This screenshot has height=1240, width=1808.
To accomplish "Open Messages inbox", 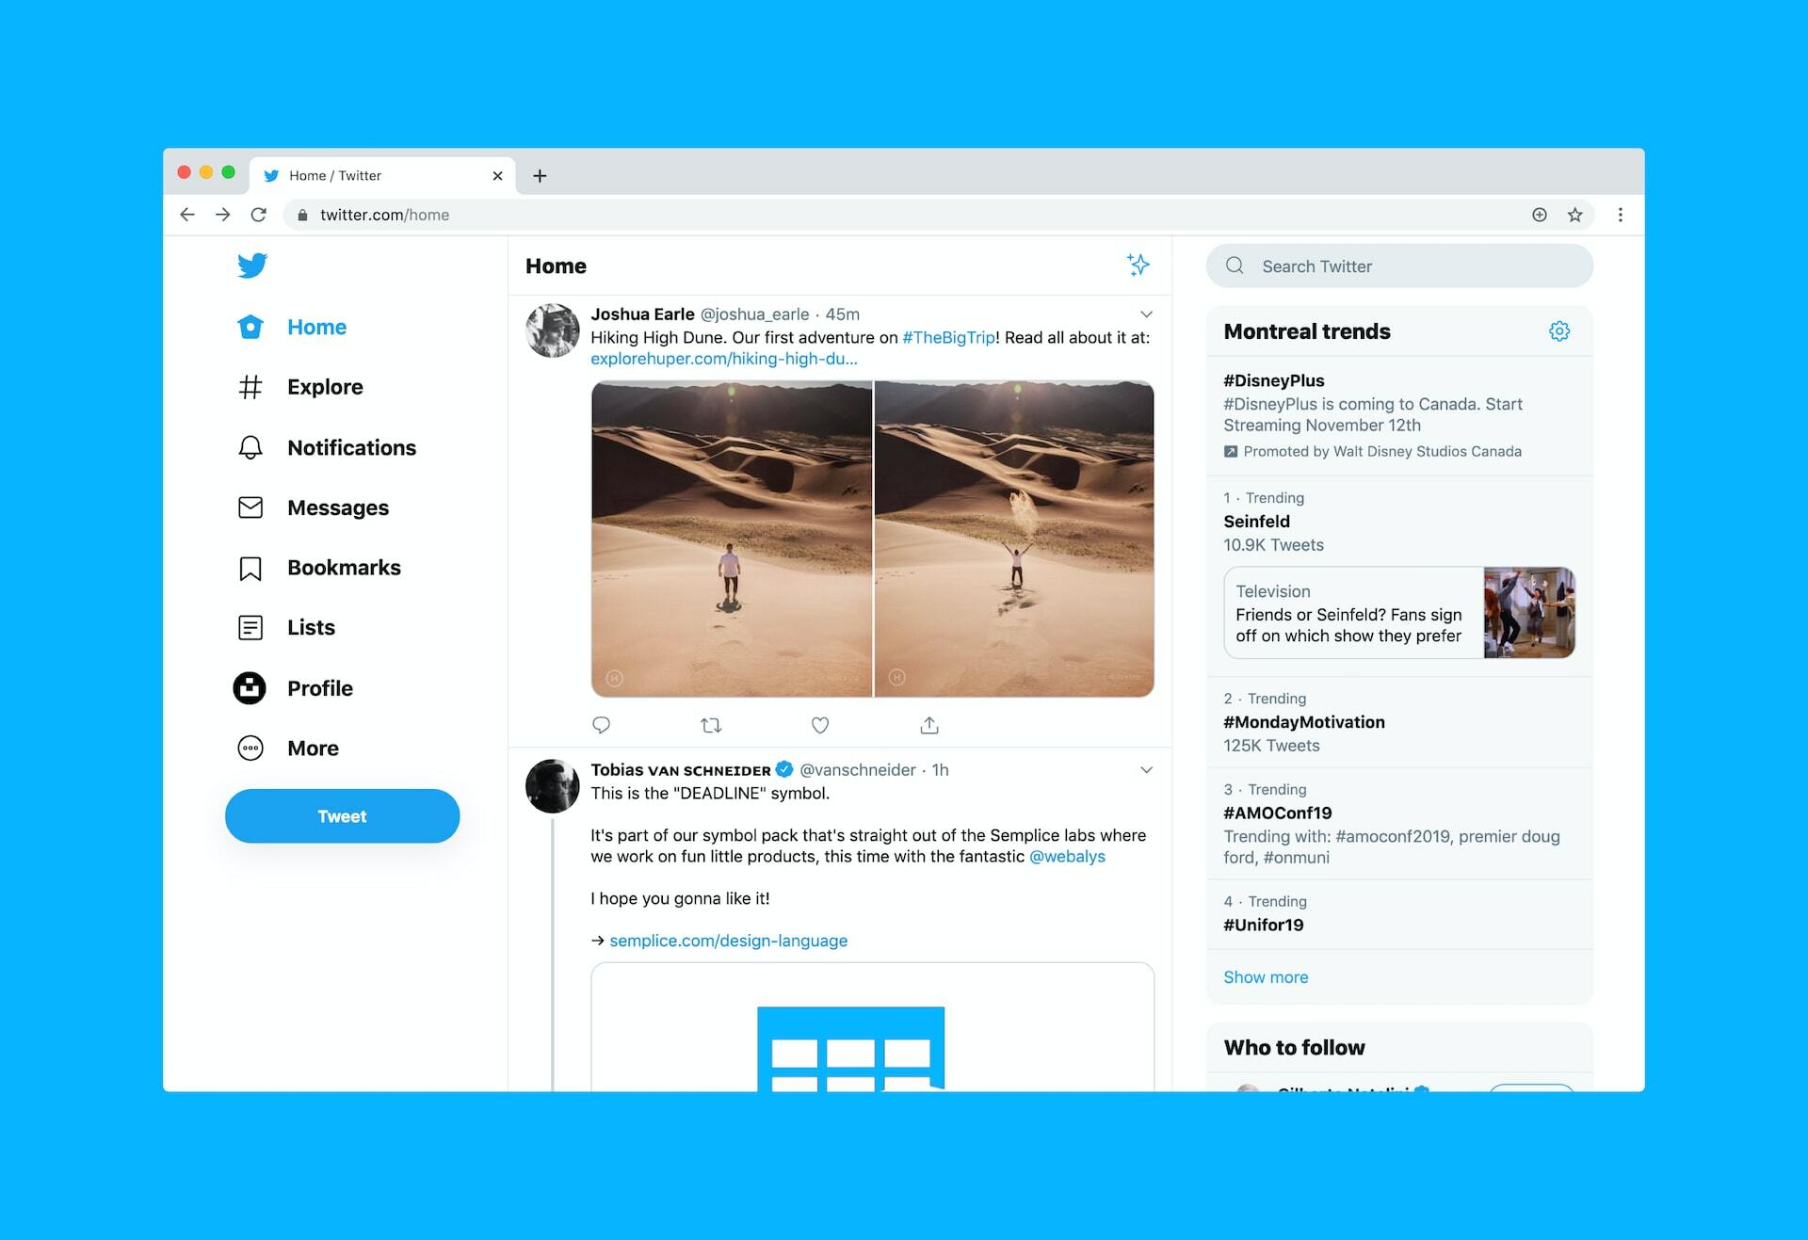I will click(x=338, y=507).
